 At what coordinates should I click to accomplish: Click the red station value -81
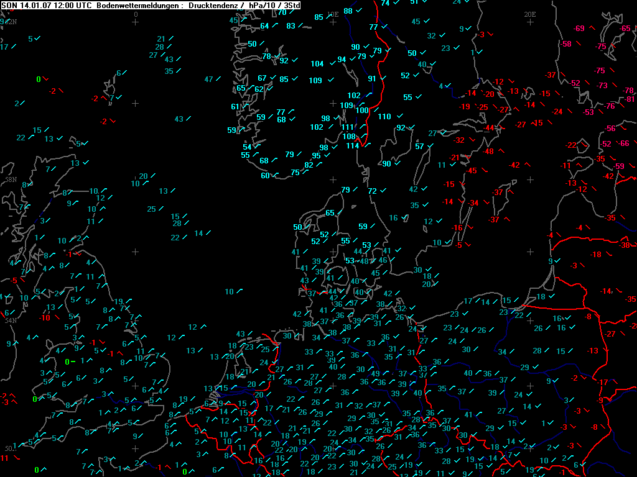tap(630, 99)
